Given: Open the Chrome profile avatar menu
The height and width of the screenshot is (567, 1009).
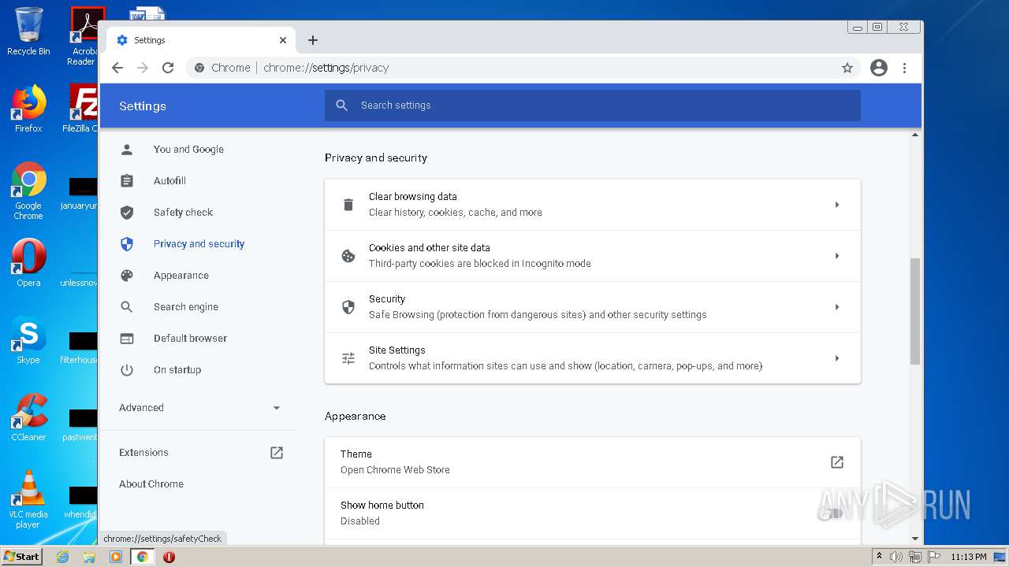Looking at the screenshot, I should point(879,68).
